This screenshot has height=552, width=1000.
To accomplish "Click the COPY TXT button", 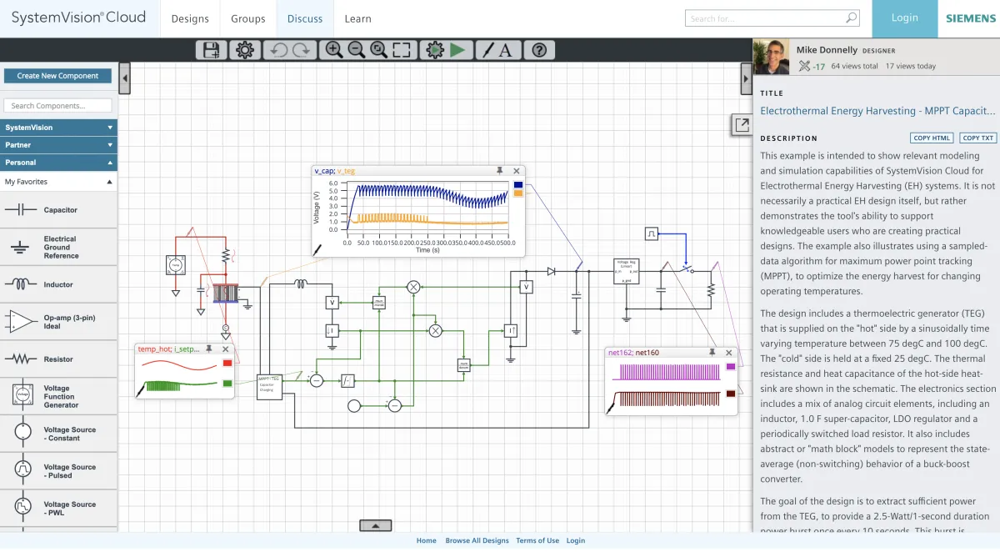I will pos(977,138).
